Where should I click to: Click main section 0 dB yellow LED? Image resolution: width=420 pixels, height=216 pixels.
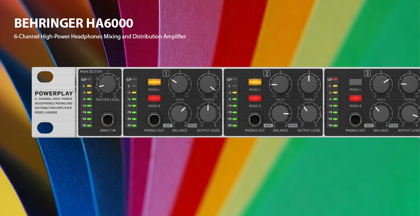(89, 86)
